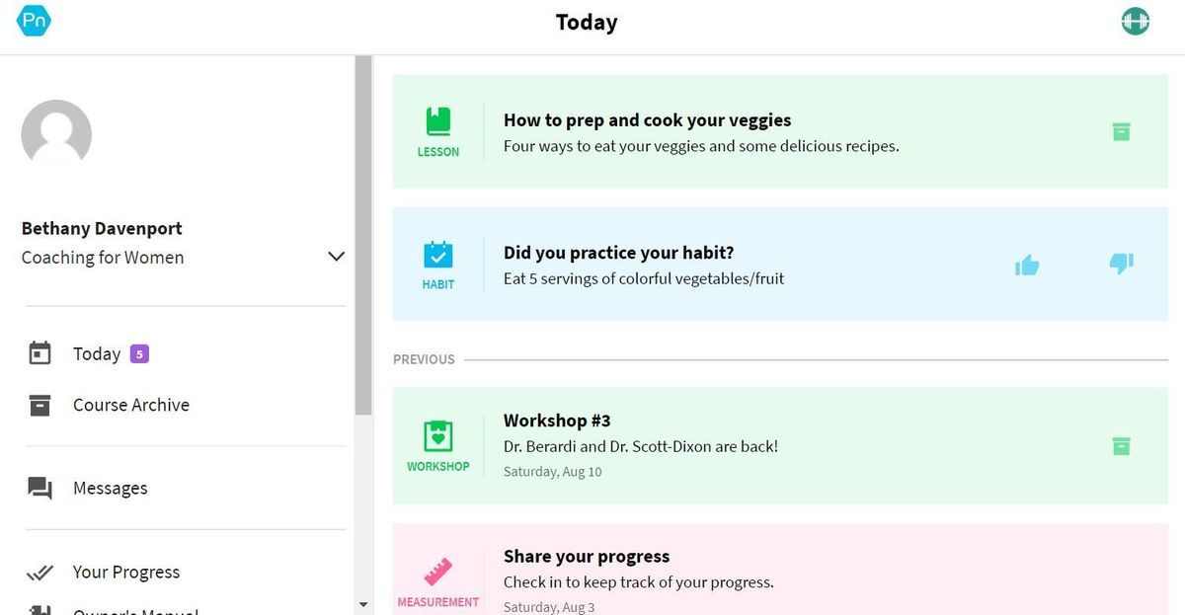Click the Pn hexagon logo
1185x615 pixels.
34,19
